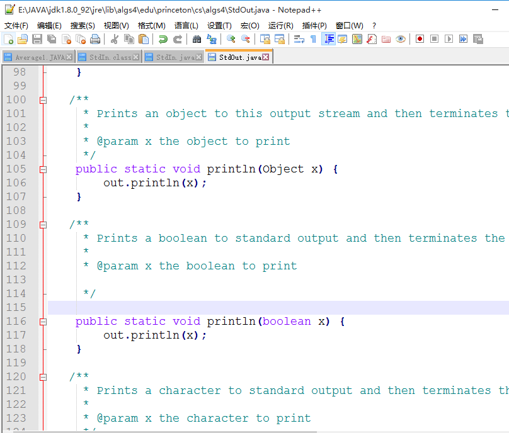Print the document with printer icon
This screenshot has width=509, height=433.
[95, 39]
